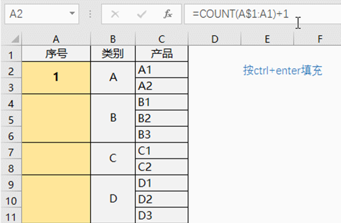Screen dimensions: 341x223
Task: Click product cell D2
Action: [162, 200]
